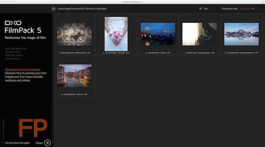
Task: Click the file name '5 - Eve McDermott - Krystad Reflection - JPG'
Action: pos(241,53)
